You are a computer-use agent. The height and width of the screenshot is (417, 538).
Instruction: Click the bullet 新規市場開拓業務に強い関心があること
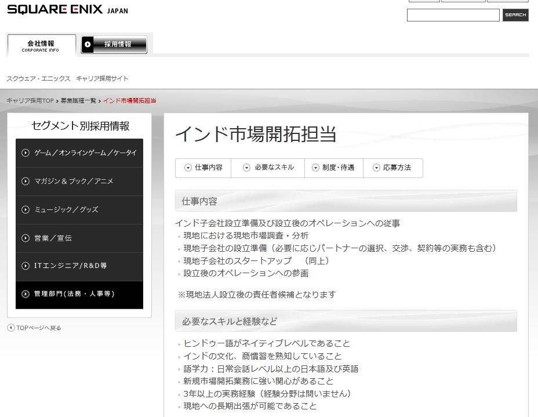259,381
